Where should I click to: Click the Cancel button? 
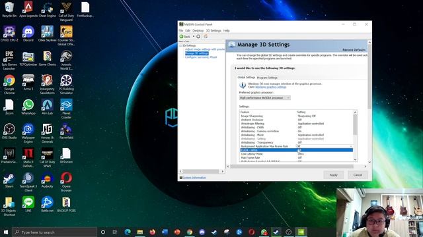pos(358,175)
